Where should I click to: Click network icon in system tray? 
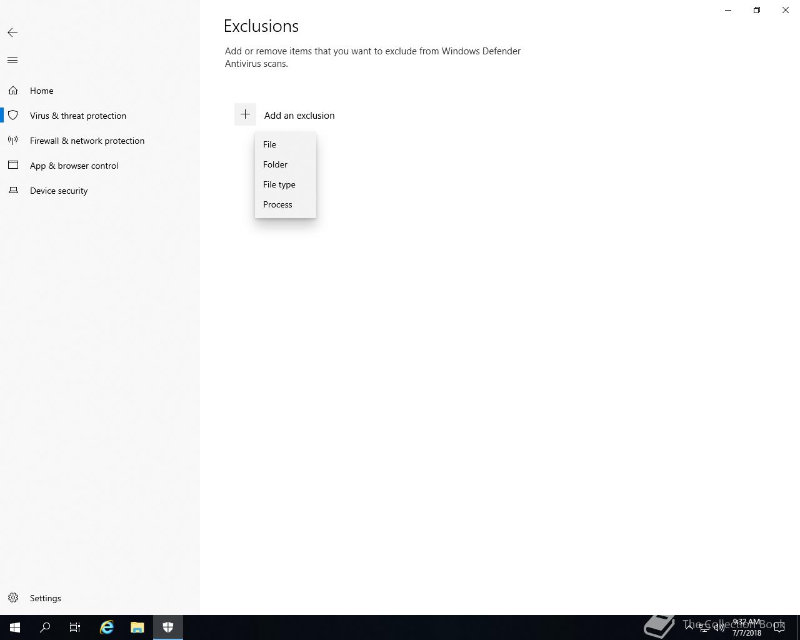tap(704, 627)
